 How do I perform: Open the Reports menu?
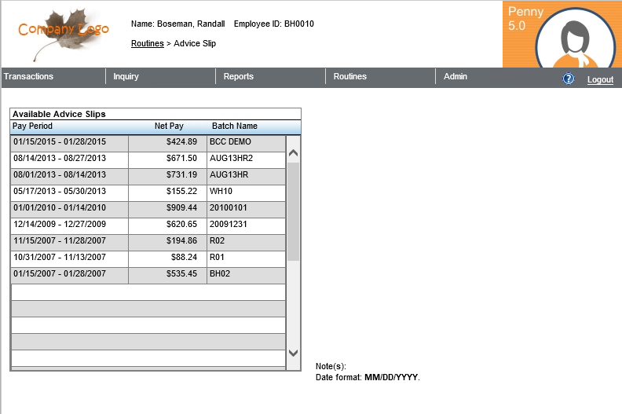coord(238,77)
